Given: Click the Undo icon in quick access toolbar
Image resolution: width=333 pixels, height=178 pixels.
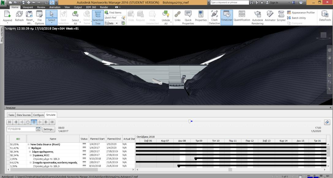Looking at the screenshot, I should tap(34, 2).
